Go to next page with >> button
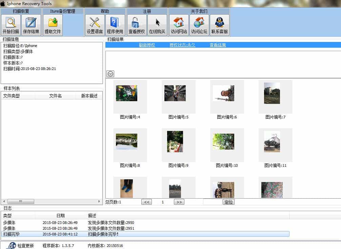Screen dimensions: 341x249 point(179,202)
